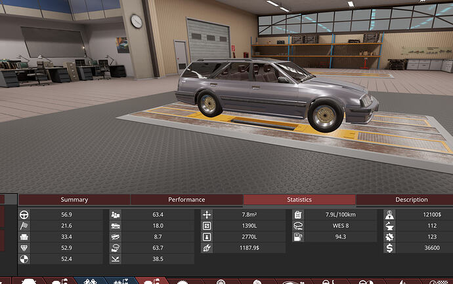Click the armchair comfort icon
This screenshot has width=453, height=284.
pos(24,237)
